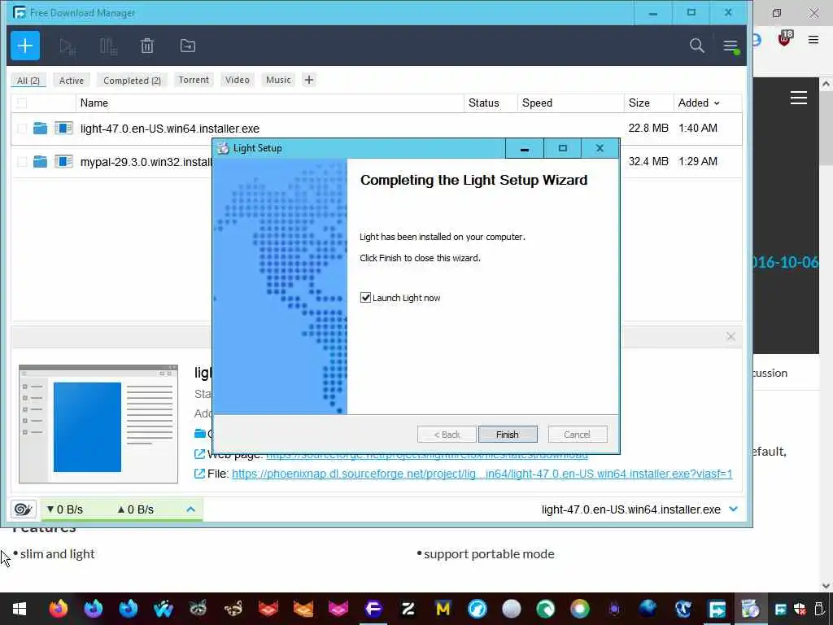
Task: Expand the speed limit panel chevron
Action: pyautogui.click(x=190, y=509)
